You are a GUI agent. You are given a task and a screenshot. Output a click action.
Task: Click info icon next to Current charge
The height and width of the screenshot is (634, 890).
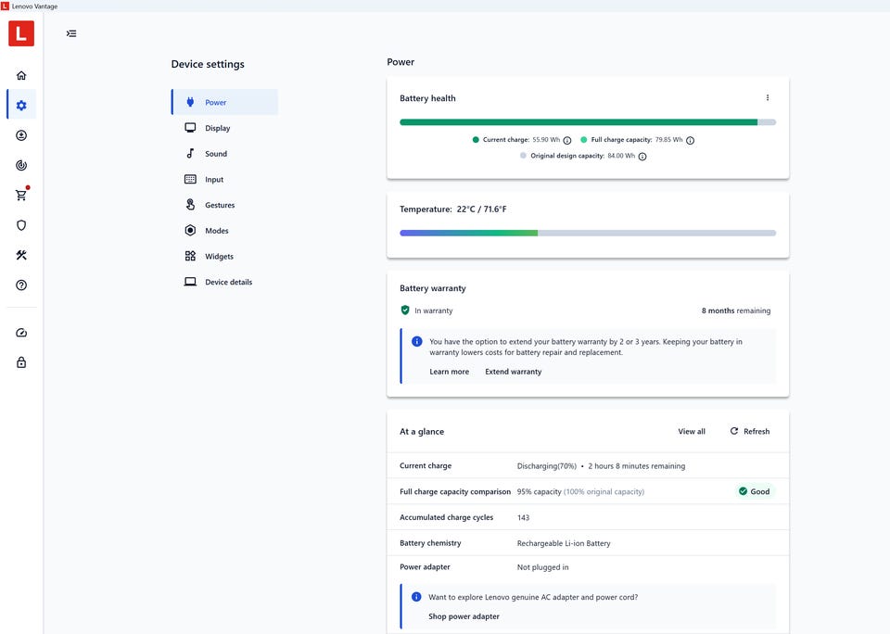pos(567,140)
